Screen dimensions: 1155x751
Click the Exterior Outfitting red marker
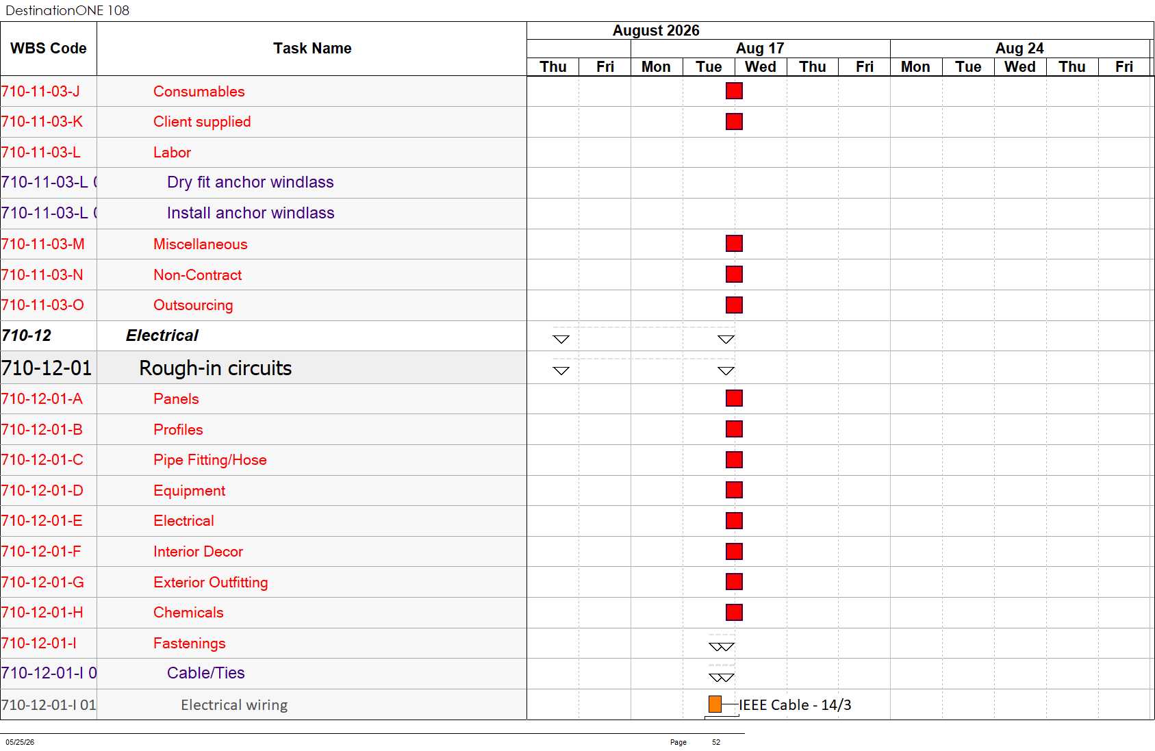click(x=734, y=582)
